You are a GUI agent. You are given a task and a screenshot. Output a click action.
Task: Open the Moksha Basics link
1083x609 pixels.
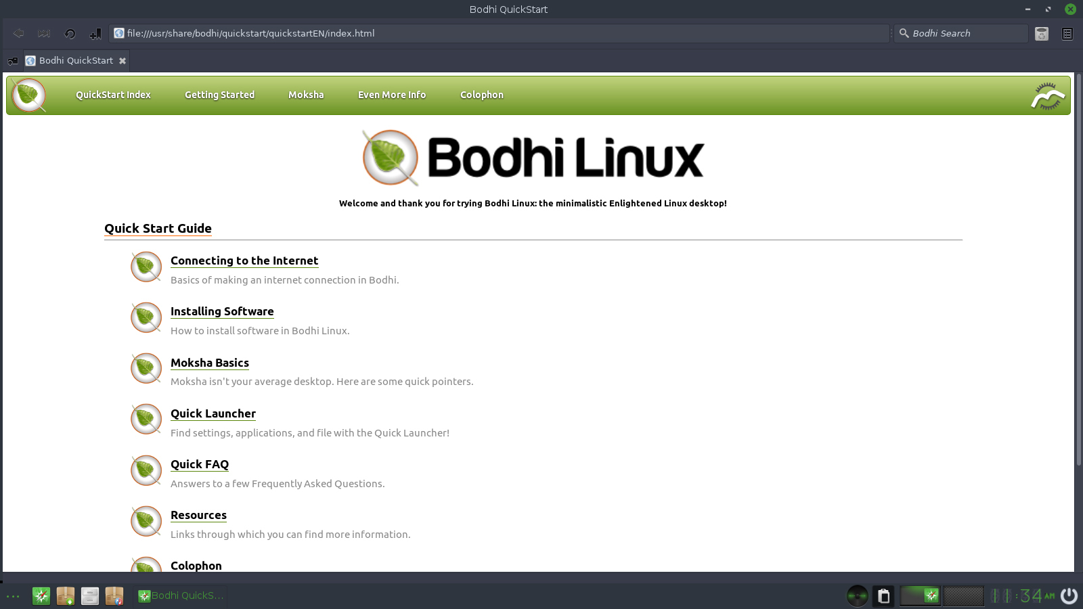(210, 363)
